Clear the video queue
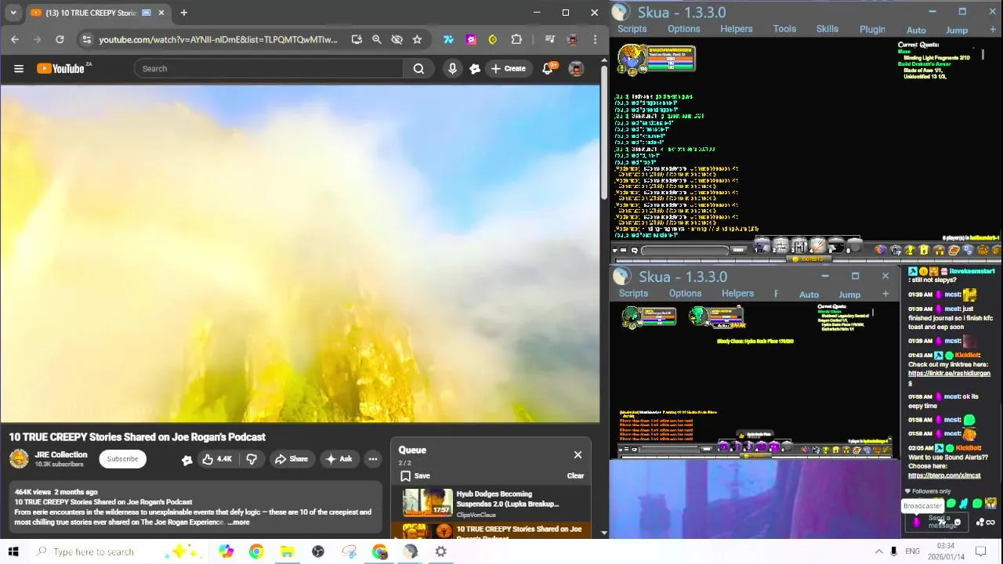The width and height of the screenshot is (1003, 564). click(575, 475)
